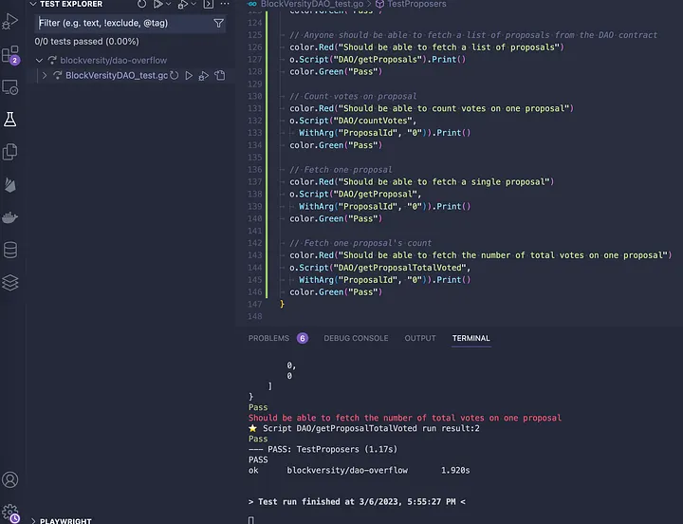The width and height of the screenshot is (683, 524).
Task: Open the Remote Explorer view
Action: click(10, 87)
